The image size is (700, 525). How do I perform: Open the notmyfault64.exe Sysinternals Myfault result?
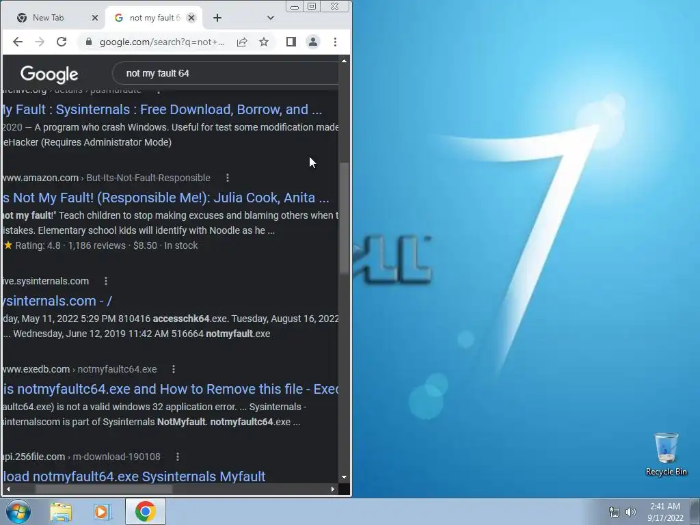point(134,476)
